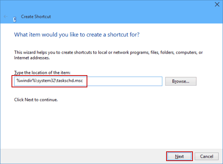Click on taskschd.msc in the location field
This screenshot has height=164, width=223.
71,81
